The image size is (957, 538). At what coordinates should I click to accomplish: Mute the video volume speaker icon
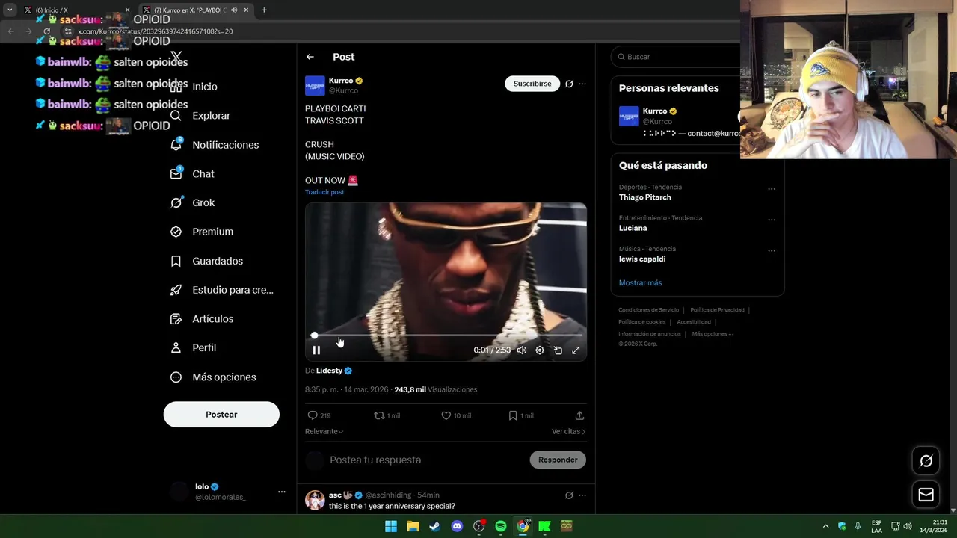click(522, 350)
